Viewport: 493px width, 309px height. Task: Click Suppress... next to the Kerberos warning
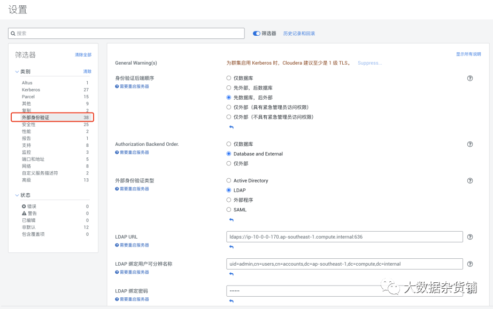370,63
